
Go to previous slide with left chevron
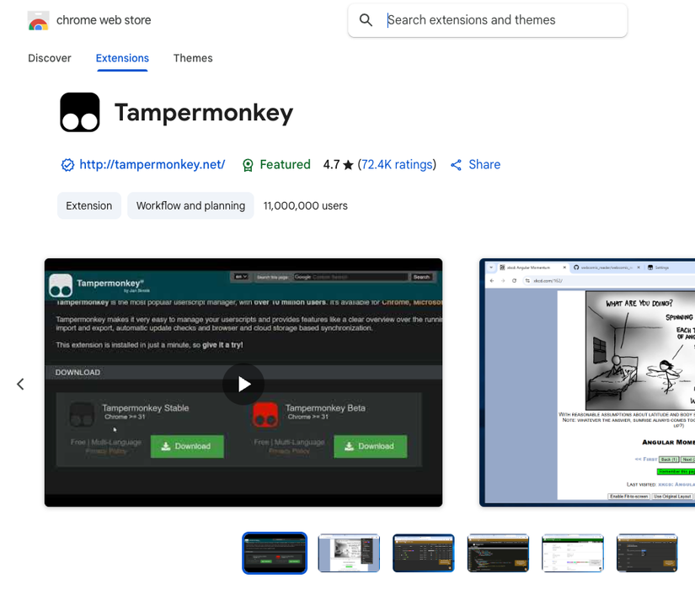(20, 384)
